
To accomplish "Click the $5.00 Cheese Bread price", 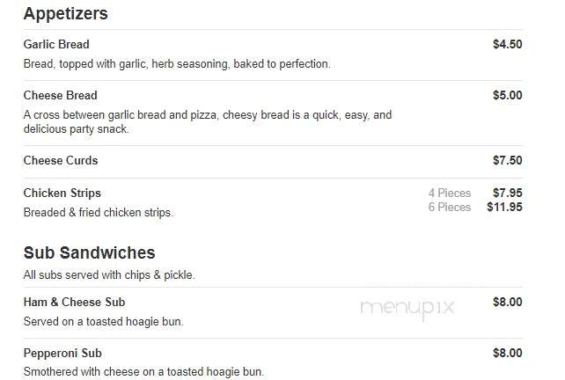I will (507, 96).
